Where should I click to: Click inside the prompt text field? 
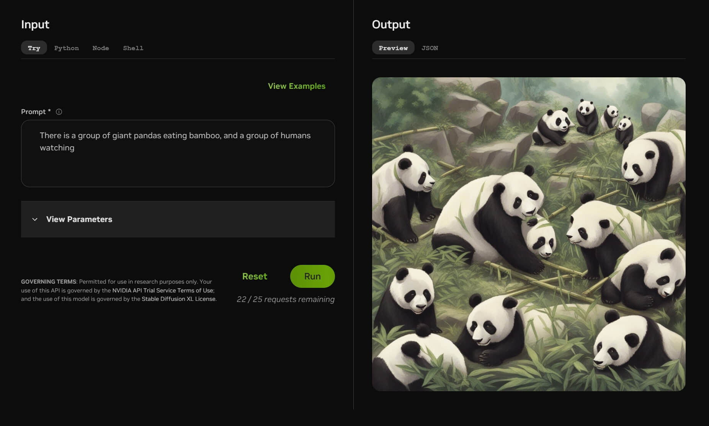coord(178,161)
